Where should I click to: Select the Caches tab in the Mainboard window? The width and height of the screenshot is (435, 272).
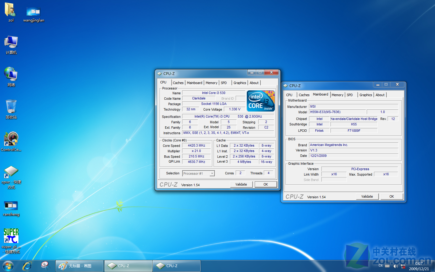(x=304, y=95)
